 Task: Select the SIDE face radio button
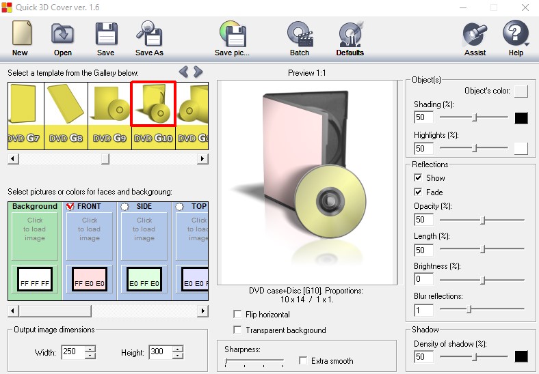click(124, 207)
